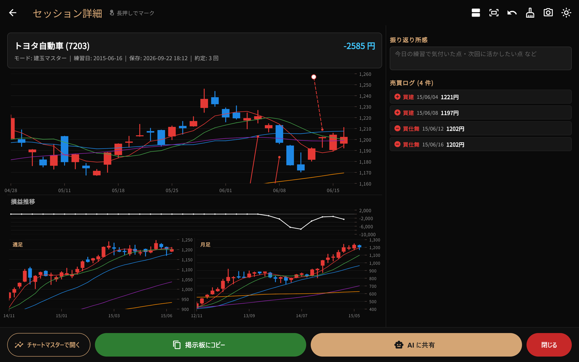Click the plus icon on 15/06/08 buy entry
The height and width of the screenshot is (362, 579).
(397, 113)
